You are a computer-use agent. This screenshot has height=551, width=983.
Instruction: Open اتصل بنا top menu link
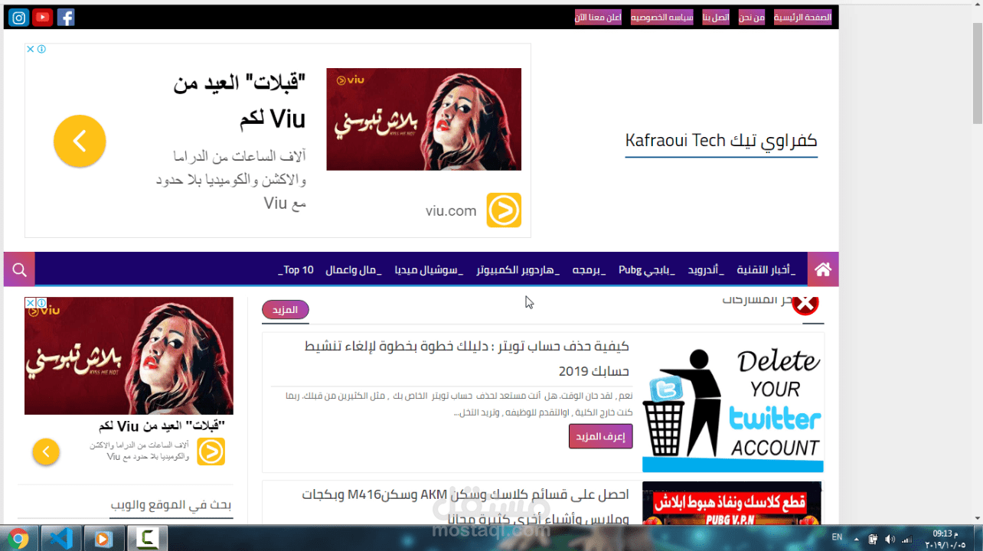pyautogui.click(x=716, y=17)
